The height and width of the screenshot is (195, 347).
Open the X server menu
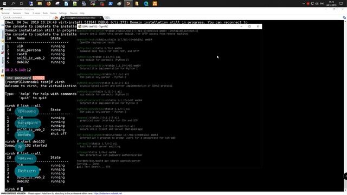[36, 13]
